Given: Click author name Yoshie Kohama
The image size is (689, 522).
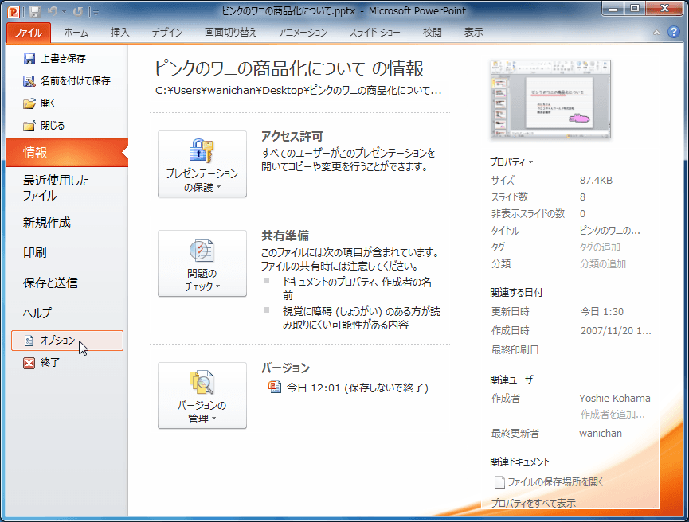Looking at the screenshot, I should coord(614,398).
